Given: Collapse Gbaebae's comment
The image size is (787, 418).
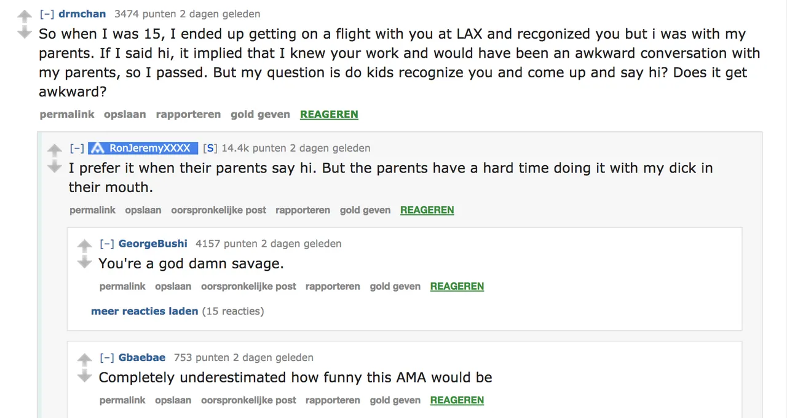Looking at the screenshot, I should [x=107, y=357].
